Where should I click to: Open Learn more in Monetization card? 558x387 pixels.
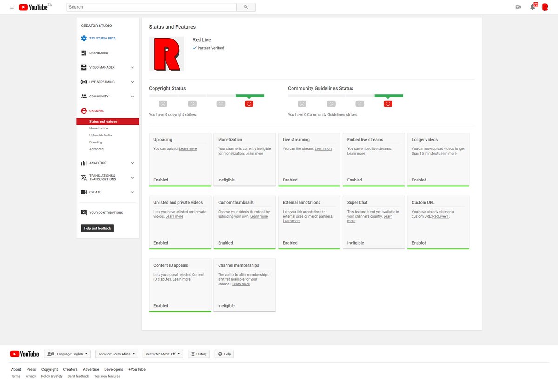[254, 154]
